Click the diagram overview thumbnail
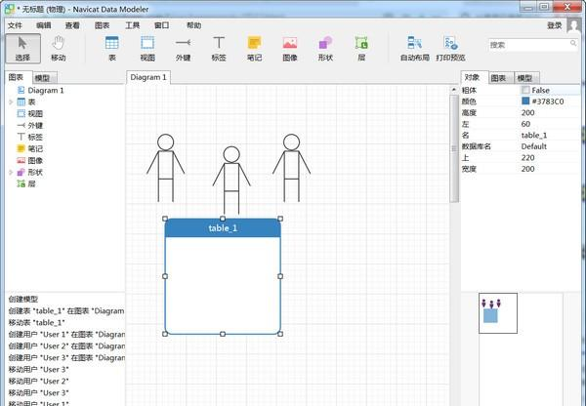This screenshot has width=586, height=406. coord(498,313)
